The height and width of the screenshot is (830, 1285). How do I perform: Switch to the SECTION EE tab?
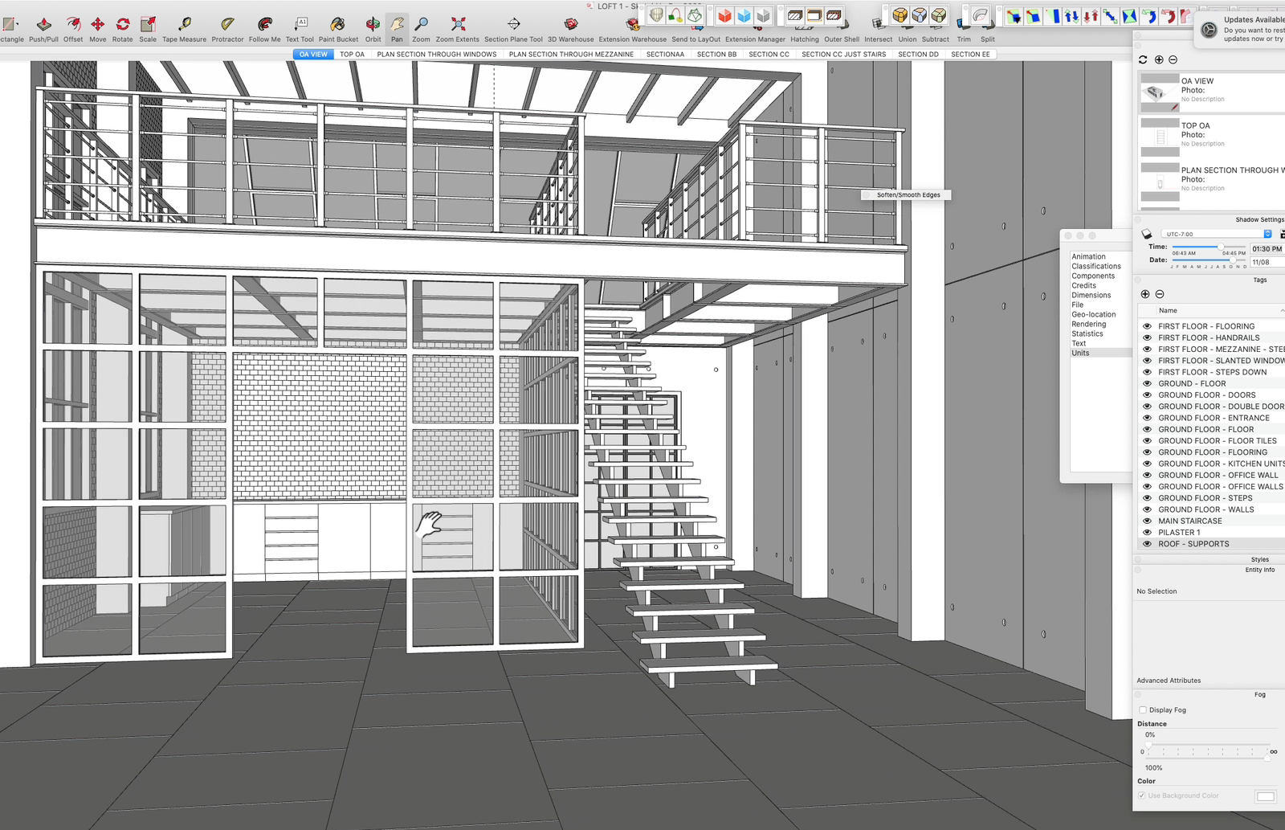coord(970,55)
